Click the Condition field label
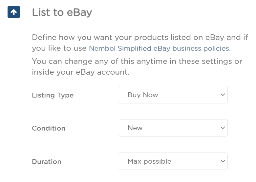 tap(49, 128)
